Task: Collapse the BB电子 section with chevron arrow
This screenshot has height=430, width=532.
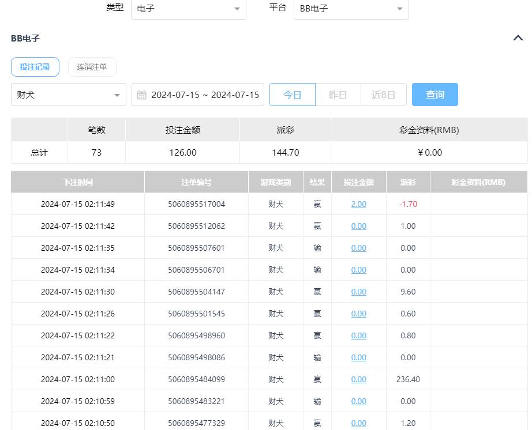Action: coord(518,39)
